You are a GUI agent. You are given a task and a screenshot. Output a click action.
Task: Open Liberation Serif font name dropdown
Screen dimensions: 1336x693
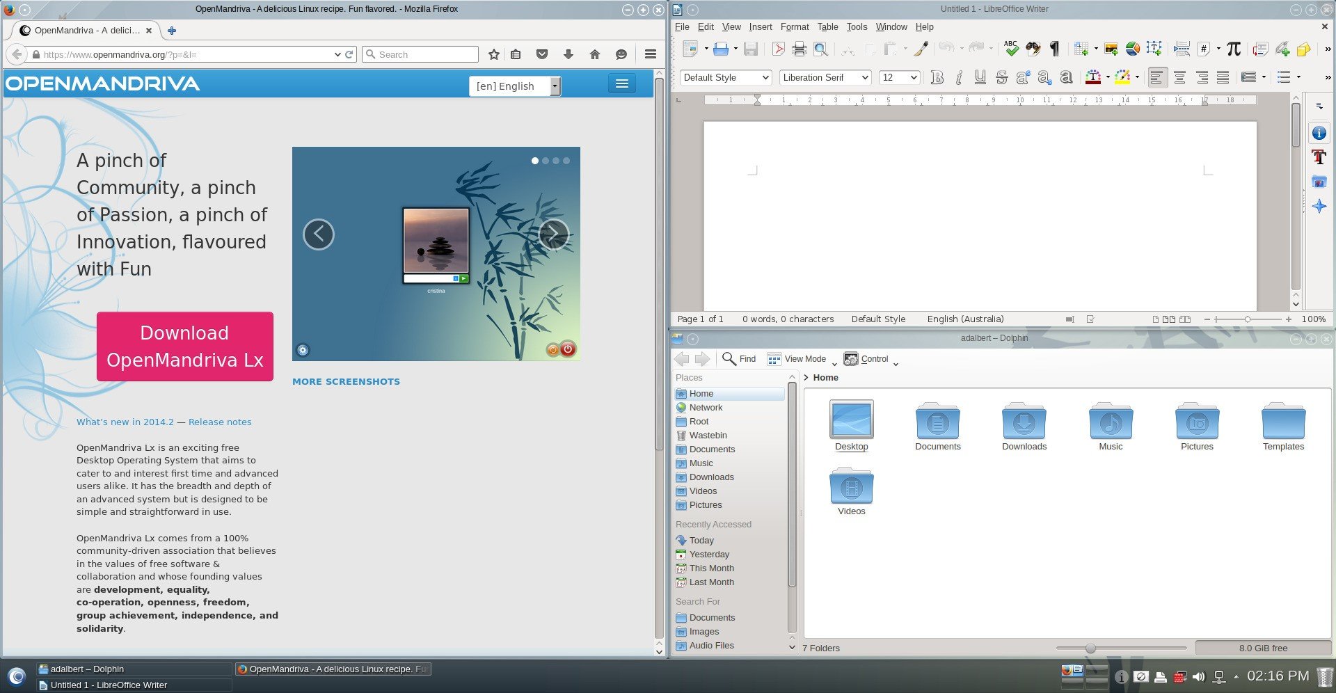(866, 77)
